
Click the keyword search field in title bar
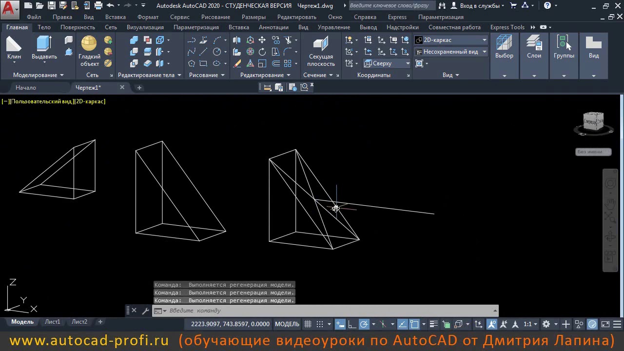392,6
